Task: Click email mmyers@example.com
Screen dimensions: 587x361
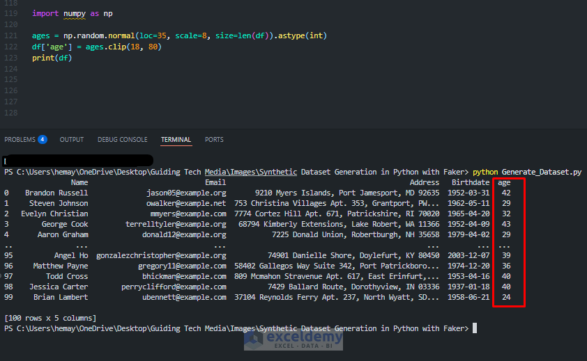Action: tap(188, 214)
